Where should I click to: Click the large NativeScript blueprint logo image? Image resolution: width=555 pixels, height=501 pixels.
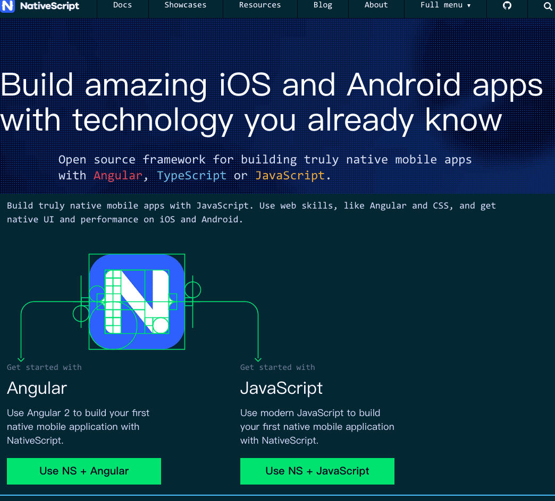pos(137,301)
